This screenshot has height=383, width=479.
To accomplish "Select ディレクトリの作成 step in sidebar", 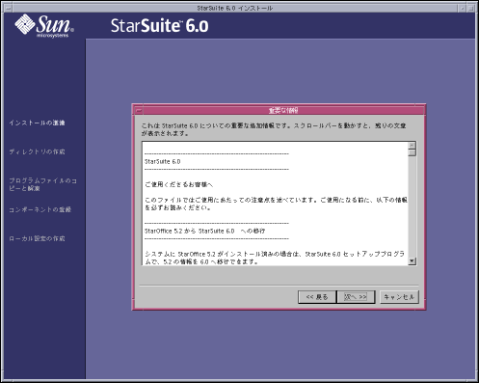I will pos(37,151).
